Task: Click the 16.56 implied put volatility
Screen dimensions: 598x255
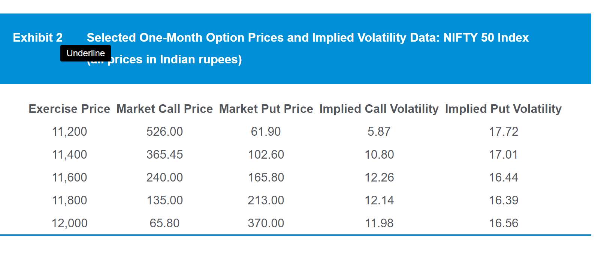Action: coord(503,223)
